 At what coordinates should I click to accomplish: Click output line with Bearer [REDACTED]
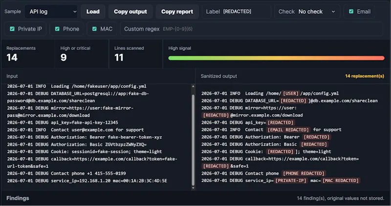pyautogui.click(x=266, y=137)
